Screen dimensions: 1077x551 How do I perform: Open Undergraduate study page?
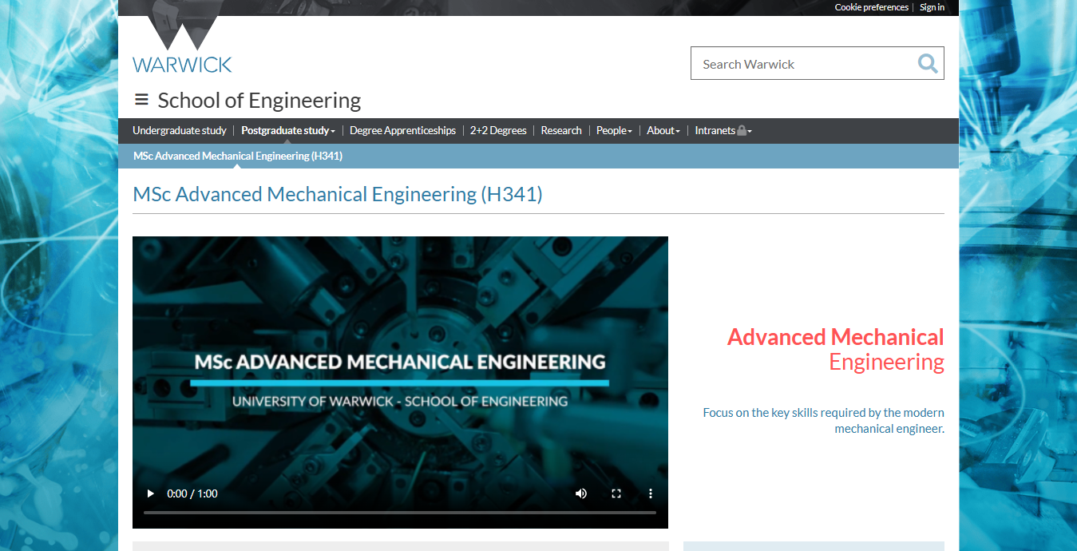(x=180, y=131)
